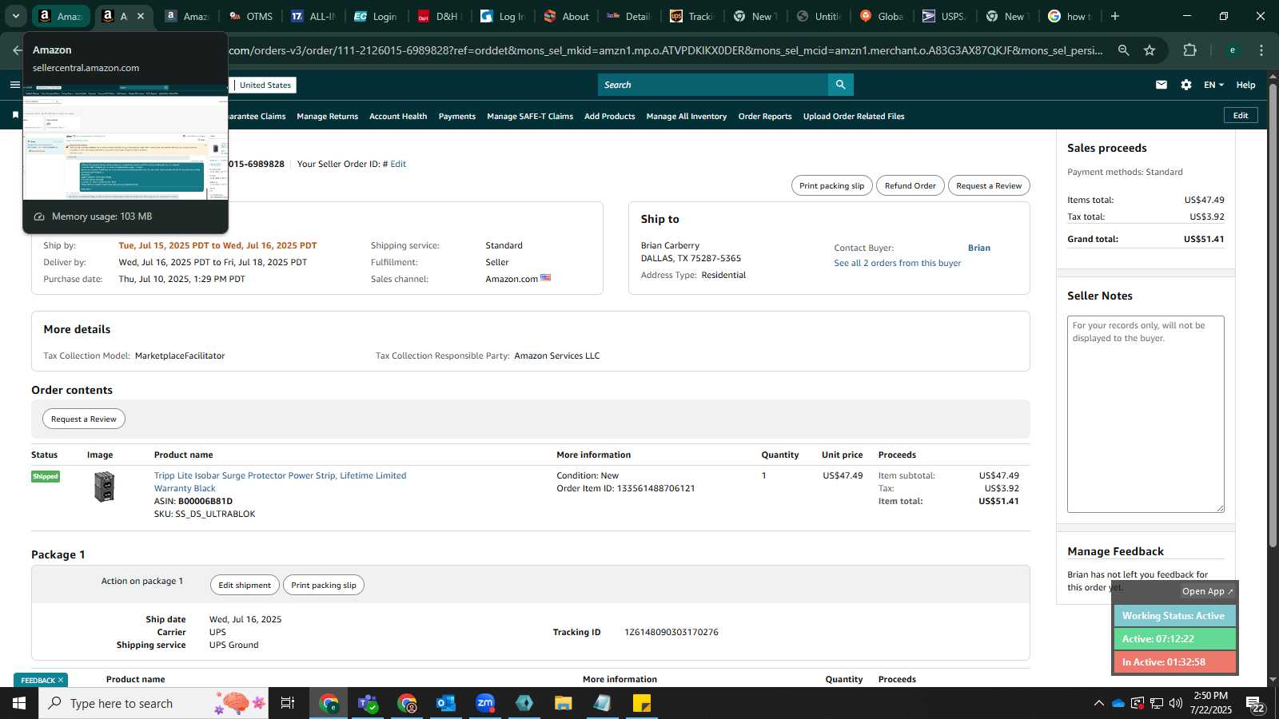1279x719 pixels.
Task: Close the active Amazon tab
Action: (141, 16)
